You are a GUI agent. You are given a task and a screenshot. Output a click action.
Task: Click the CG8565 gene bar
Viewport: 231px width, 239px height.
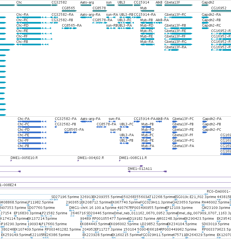pos(69,11)
